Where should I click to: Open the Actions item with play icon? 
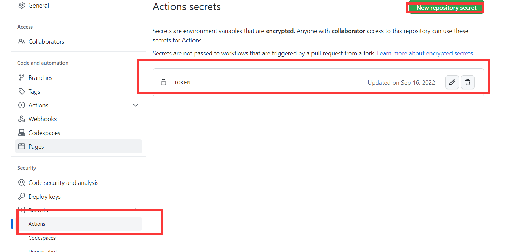pyautogui.click(x=38, y=105)
